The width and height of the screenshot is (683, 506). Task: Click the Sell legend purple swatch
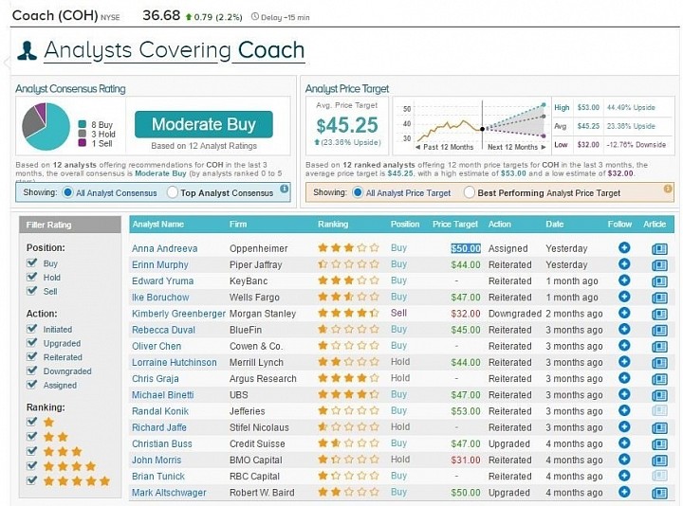[82, 143]
